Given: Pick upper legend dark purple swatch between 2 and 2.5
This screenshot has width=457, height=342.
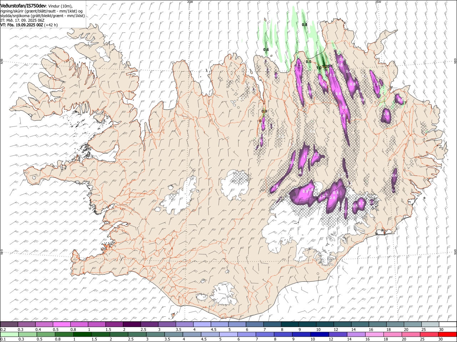Looking at the screenshot, I should click(x=131, y=324).
